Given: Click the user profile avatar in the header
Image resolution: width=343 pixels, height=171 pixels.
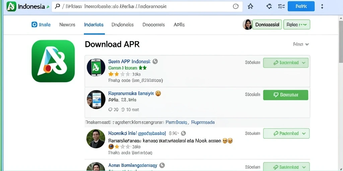Looking at the screenshot, I should (x=248, y=24).
